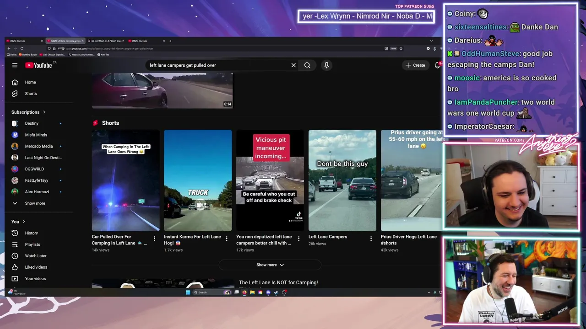Switch to the first YouTube tab
Image resolution: width=586 pixels, height=329 pixels.
pos(23,41)
